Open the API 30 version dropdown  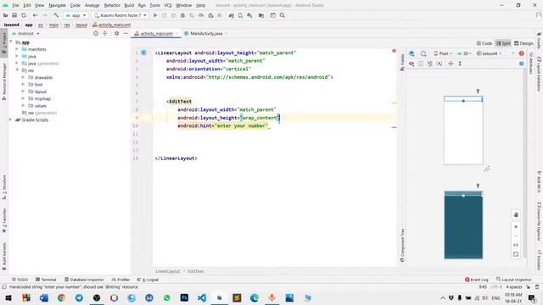464,53
